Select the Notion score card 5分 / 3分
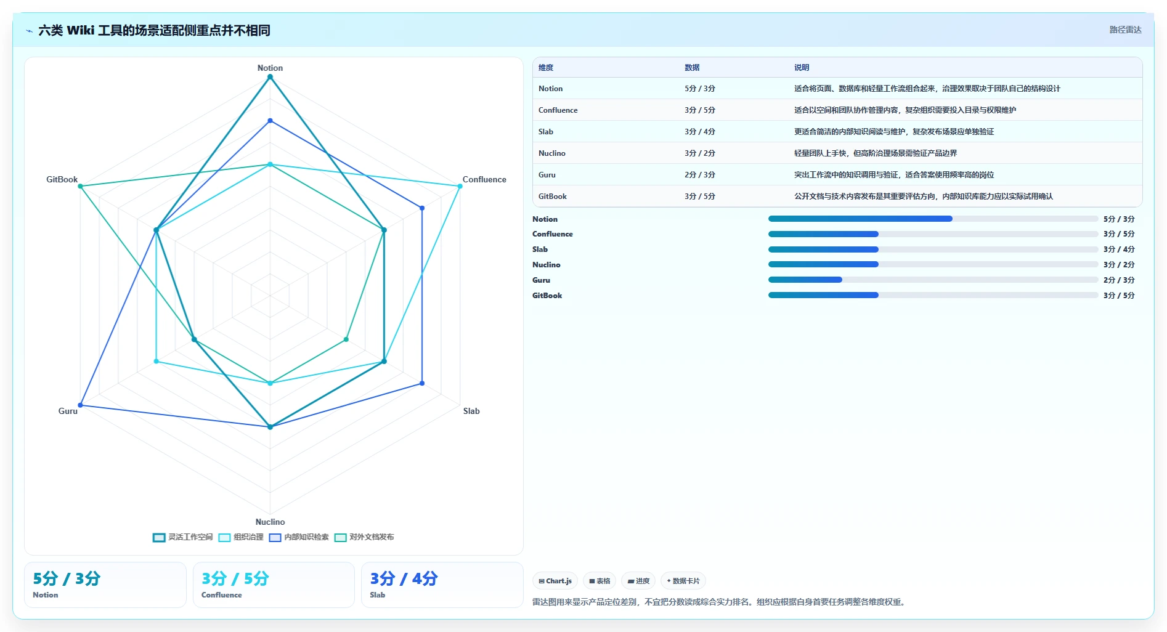This screenshot has height=632, width=1167. tap(105, 585)
